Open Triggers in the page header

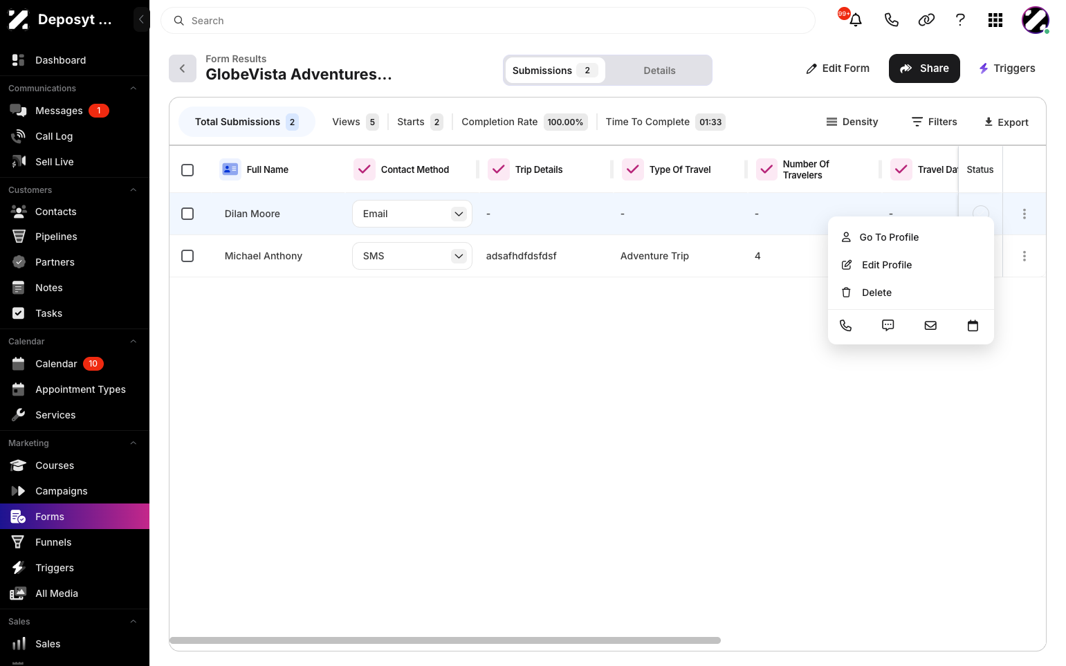[x=1007, y=68]
